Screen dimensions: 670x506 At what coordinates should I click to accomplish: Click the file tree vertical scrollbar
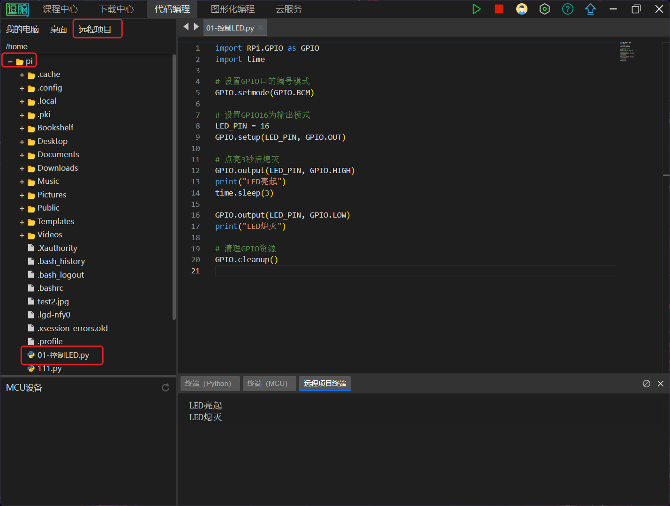point(174,188)
